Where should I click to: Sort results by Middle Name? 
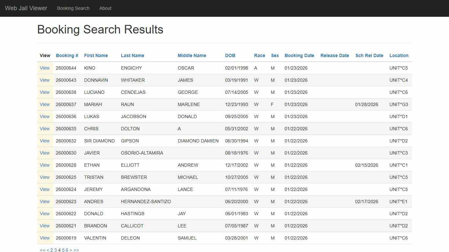192,55
